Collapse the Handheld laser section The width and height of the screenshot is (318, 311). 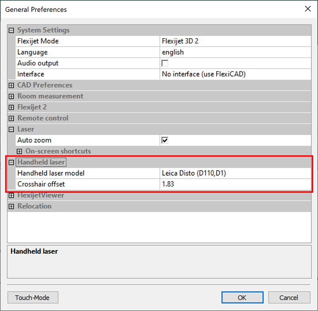tap(11, 162)
